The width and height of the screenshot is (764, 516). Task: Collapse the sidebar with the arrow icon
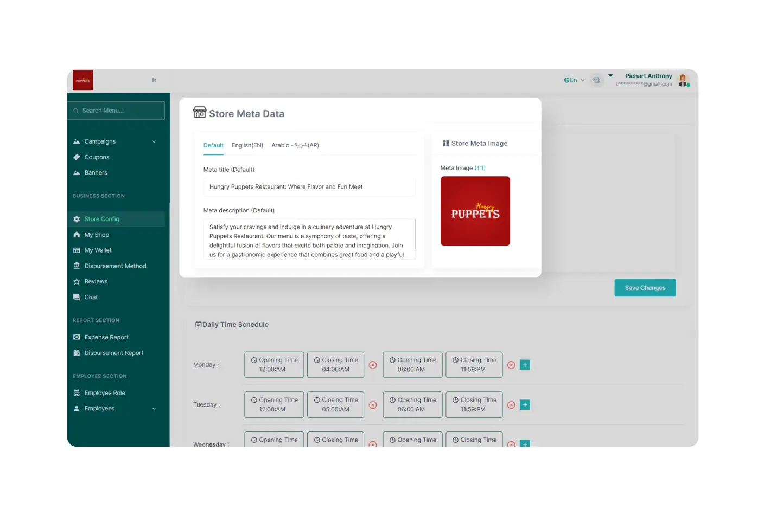[154, 80]
